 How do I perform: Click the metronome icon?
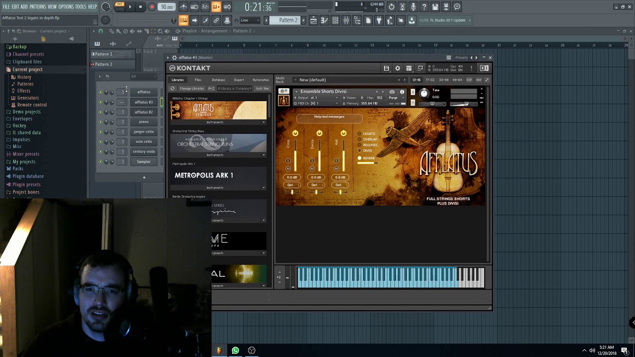(x=184, y=7)
